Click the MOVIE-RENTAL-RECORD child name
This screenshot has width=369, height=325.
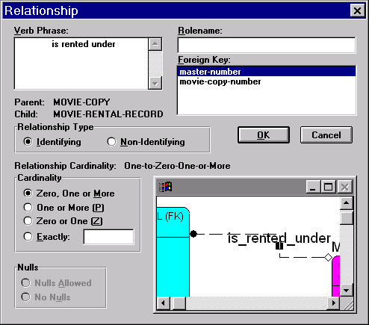(108, 114)
